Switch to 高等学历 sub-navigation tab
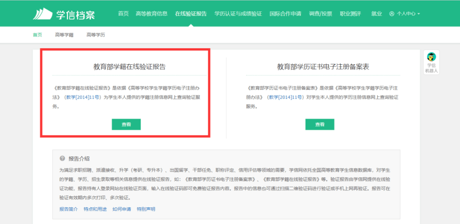460x224 pixels. (96, 35)
